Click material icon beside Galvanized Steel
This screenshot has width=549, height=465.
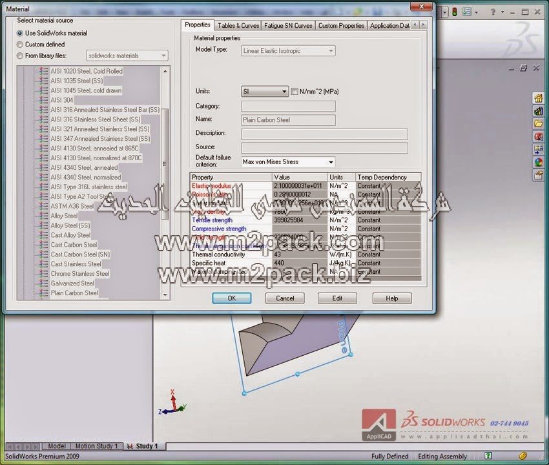[43, 284]
